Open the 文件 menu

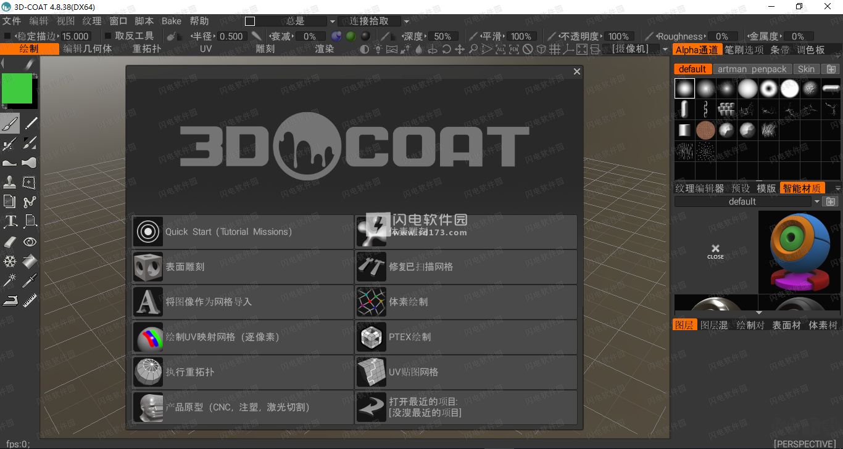pos(12,20)
